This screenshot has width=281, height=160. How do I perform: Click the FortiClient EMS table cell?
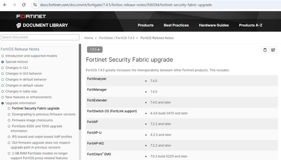click(99, 154)
